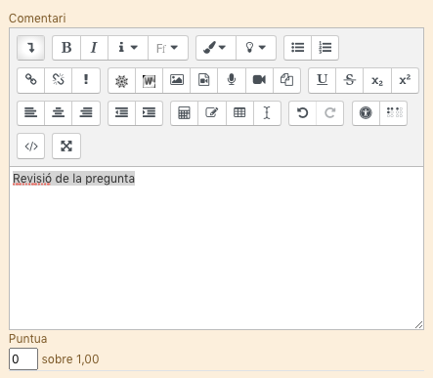The height and width of the screenshot is (378, 433).
Task: Click the 'sobre 1,00' text
Action: coord(70,359)
